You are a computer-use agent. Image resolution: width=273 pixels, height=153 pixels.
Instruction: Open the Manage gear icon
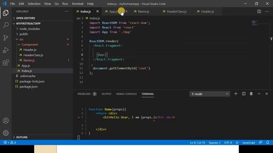tap(6, 133)
